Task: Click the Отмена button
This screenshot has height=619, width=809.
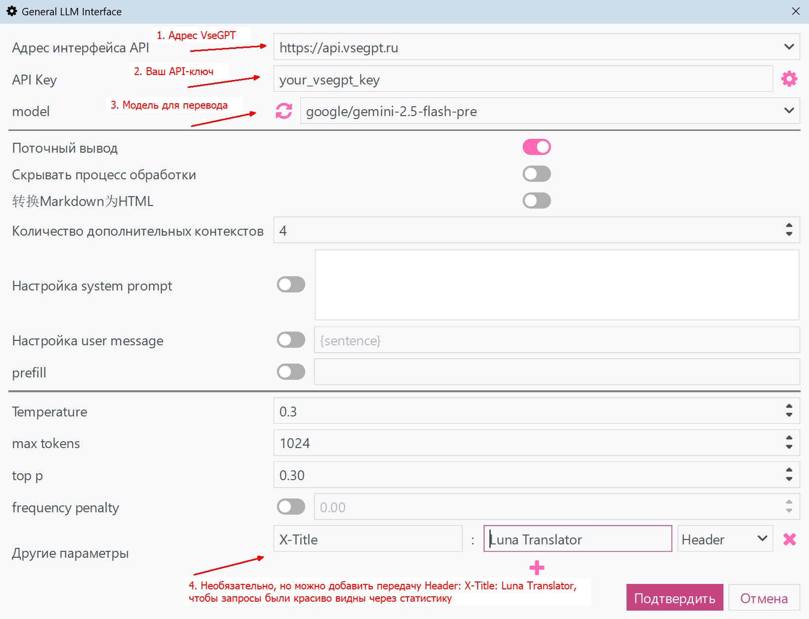Action: [764, 598]
